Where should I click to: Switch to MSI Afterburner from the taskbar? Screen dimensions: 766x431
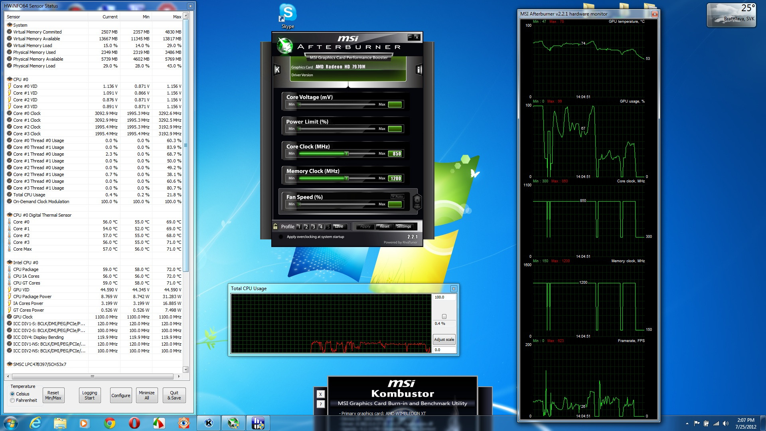[x=233, y=423]
